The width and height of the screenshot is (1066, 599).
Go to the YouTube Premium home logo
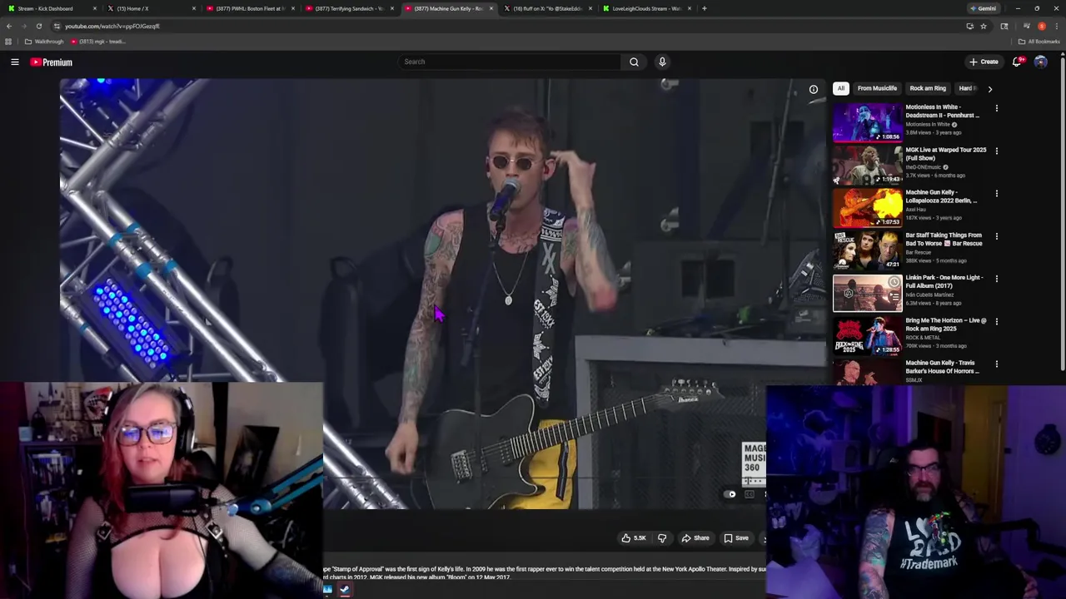coord(52,62)
